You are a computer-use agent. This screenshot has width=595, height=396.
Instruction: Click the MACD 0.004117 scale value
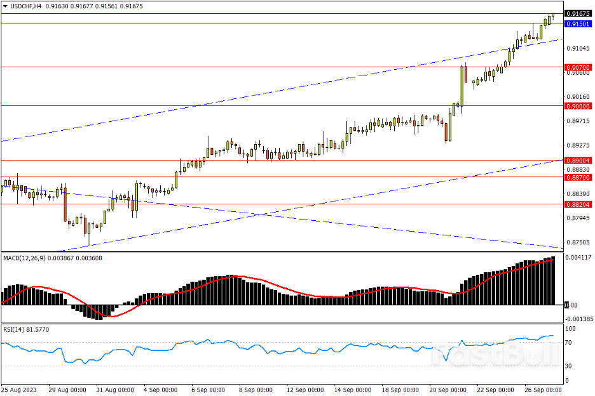coord(579,257)
